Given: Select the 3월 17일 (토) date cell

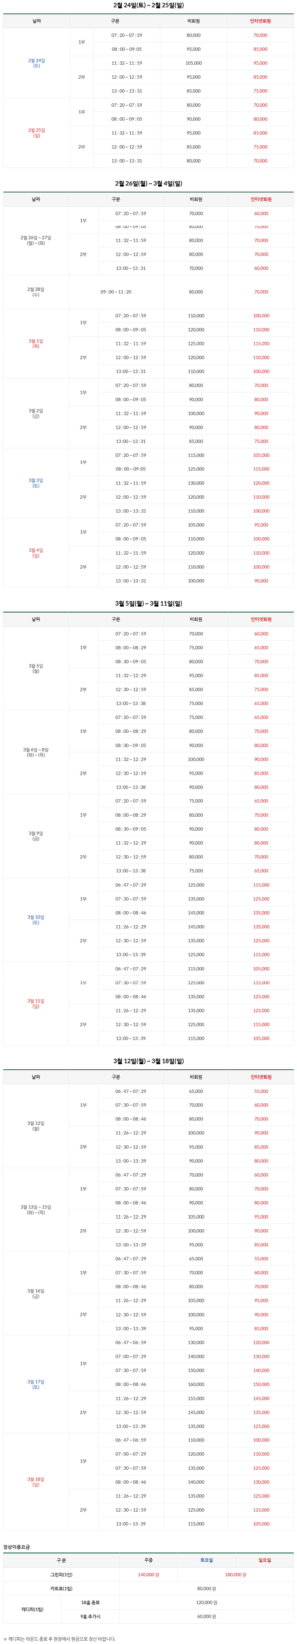Looking at the screenshot, I should point(36,1384).
